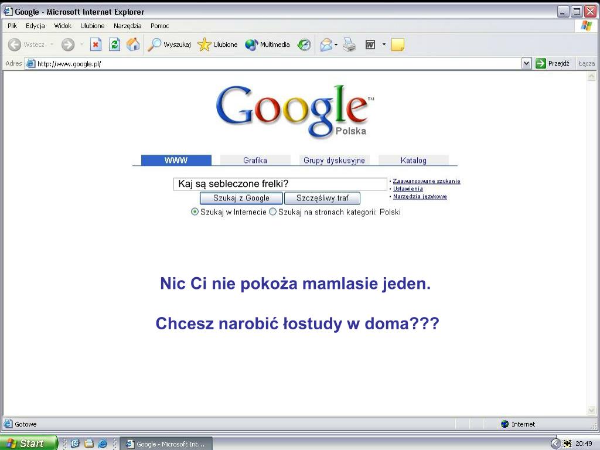
Task: Click the Edit with Word icon
Action: point(370,45)
